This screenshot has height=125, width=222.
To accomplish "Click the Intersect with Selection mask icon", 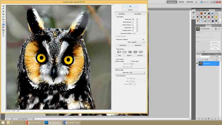I will click(135, 52).
